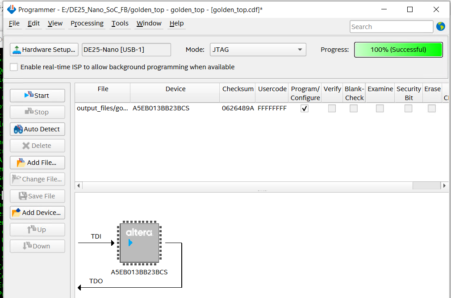Check the Examine checkbox
The width and height of the screenshot is (451, 298).
pyautogui.click(x=380, y=109)
